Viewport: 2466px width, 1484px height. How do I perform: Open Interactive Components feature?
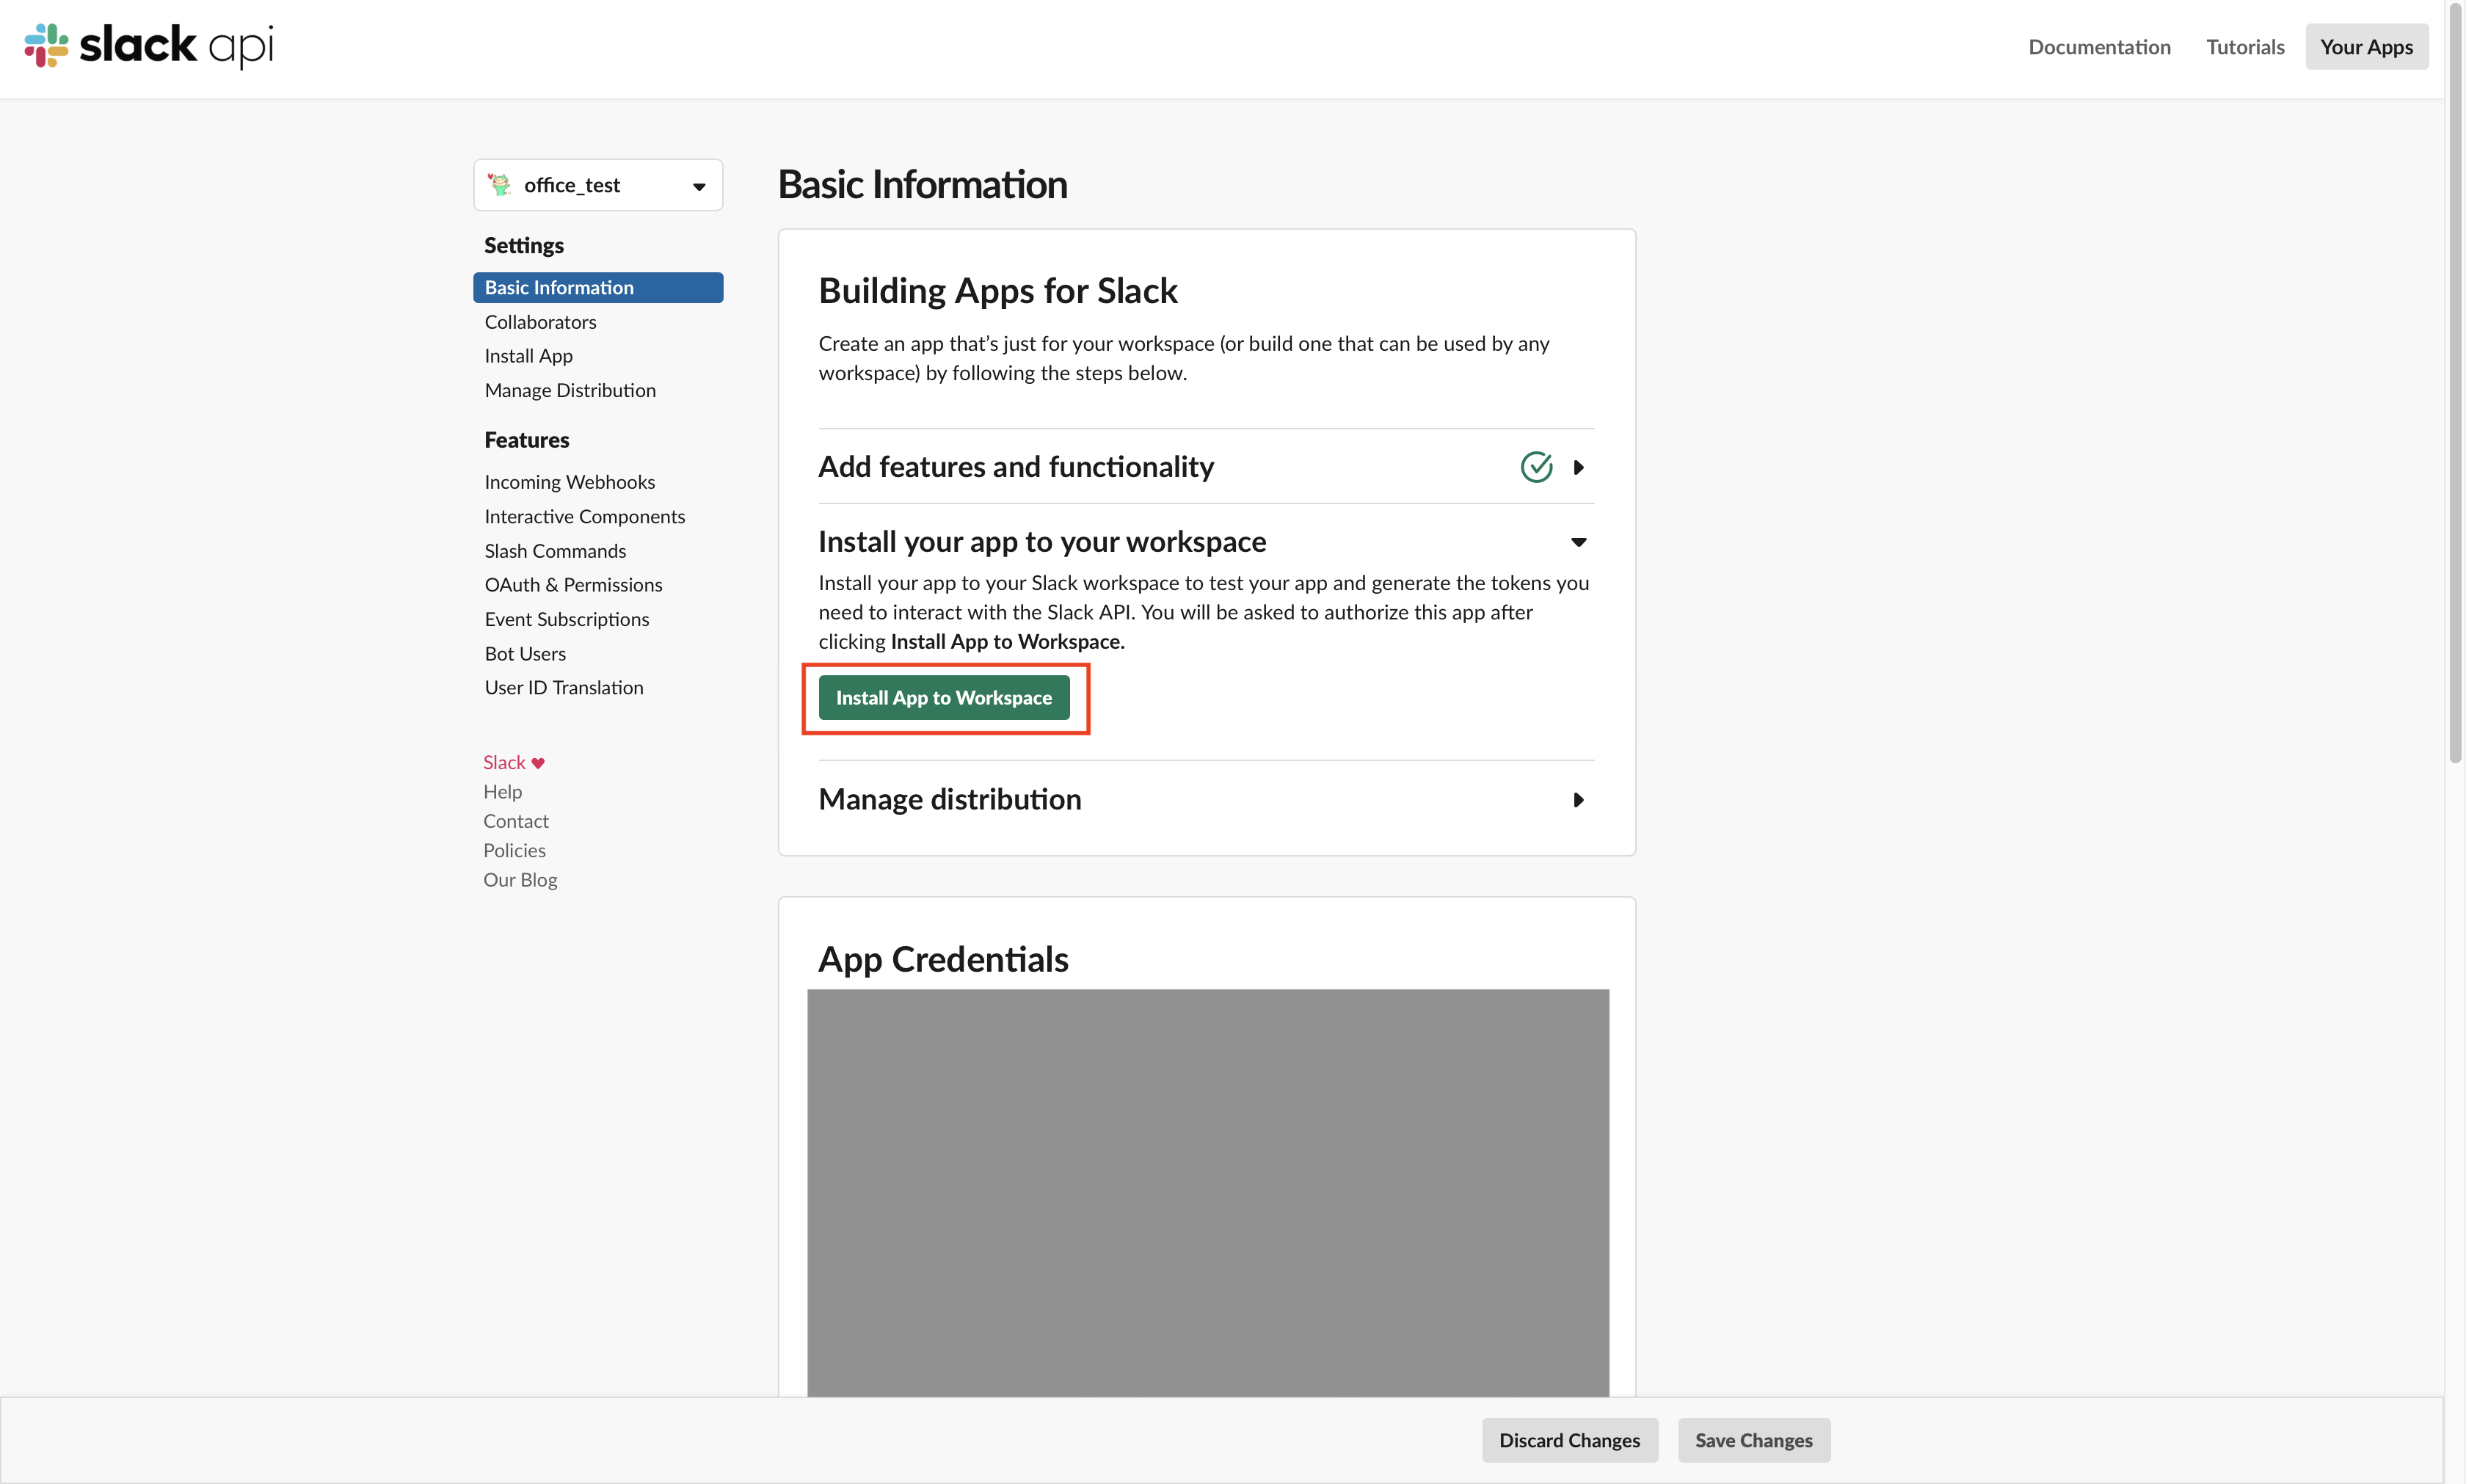tap(584, 517)
